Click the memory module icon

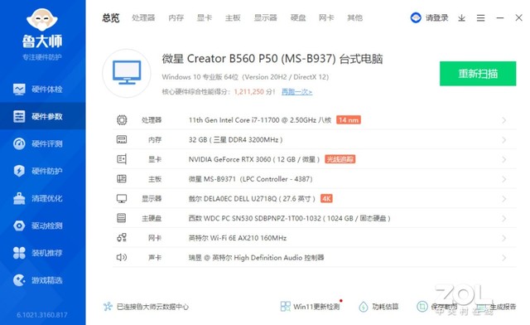tap(122, 139)
